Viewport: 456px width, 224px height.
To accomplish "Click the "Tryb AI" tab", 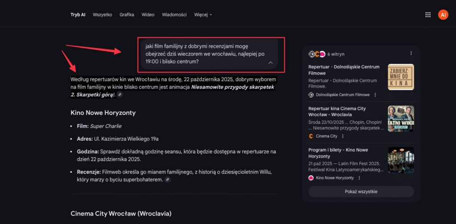I will pyautogui.click(x=78, y=15).
